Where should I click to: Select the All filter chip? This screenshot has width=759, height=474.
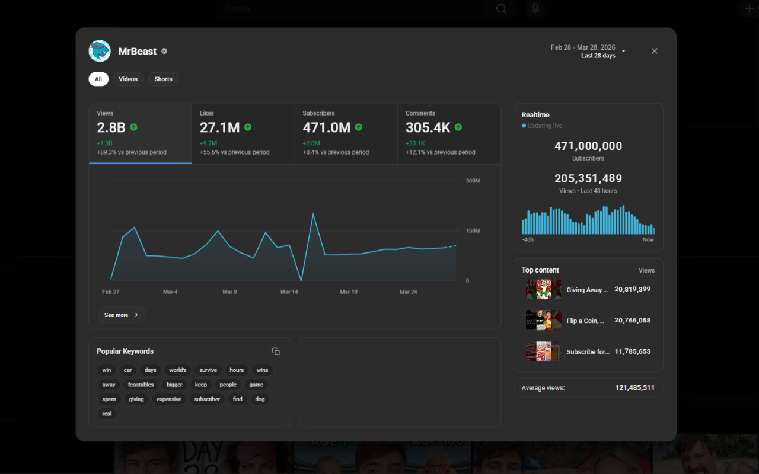point(98,79)
